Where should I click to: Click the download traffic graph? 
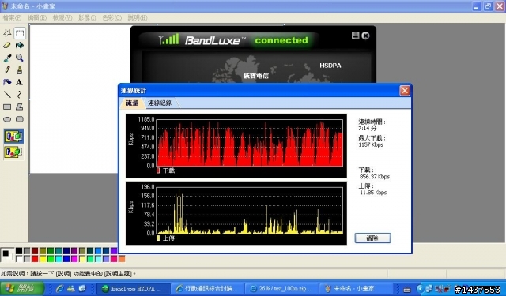click(x=236, y=145)
